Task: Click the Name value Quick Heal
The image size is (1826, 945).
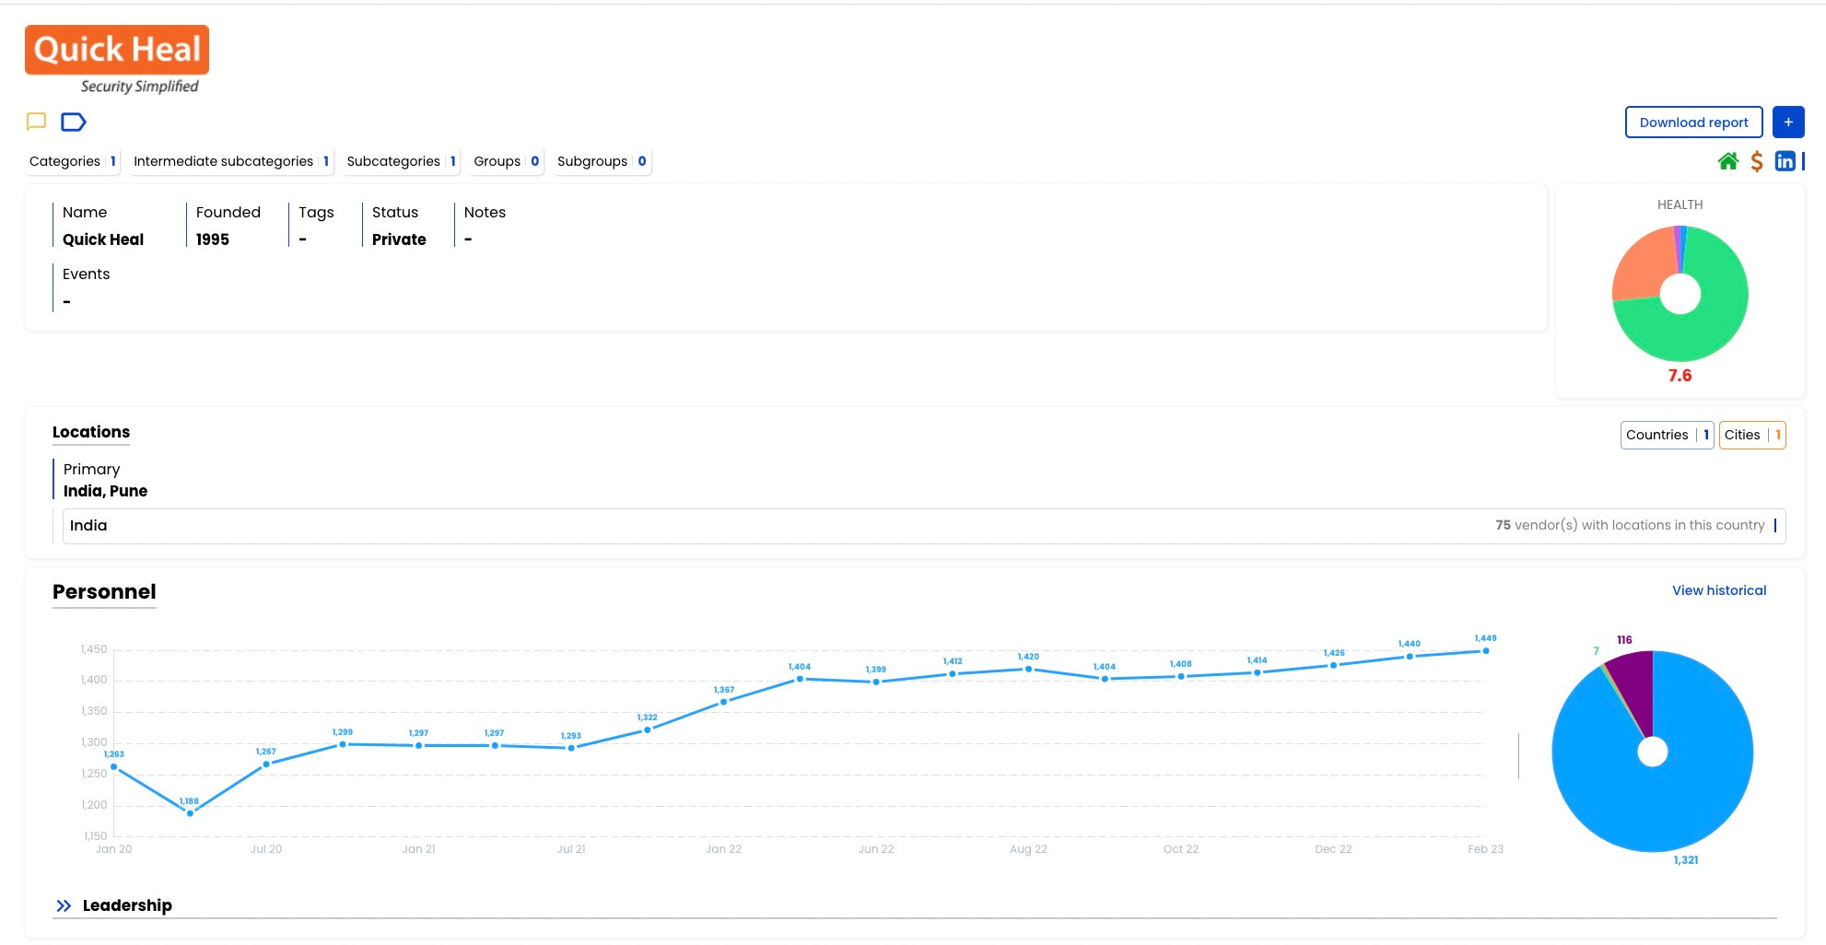Action: coord(103,239)
